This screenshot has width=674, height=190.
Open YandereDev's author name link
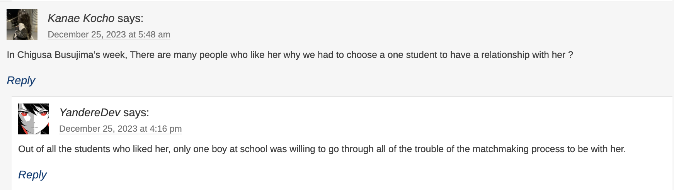(x=90, y=112)
